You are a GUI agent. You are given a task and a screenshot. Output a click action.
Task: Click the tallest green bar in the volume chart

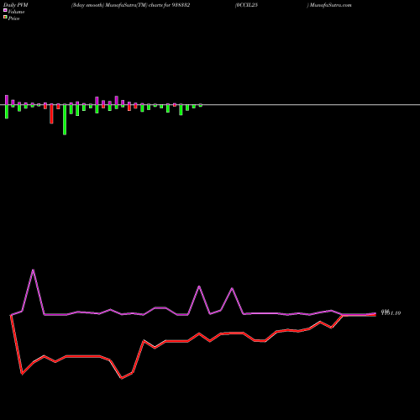pos(65,119)
